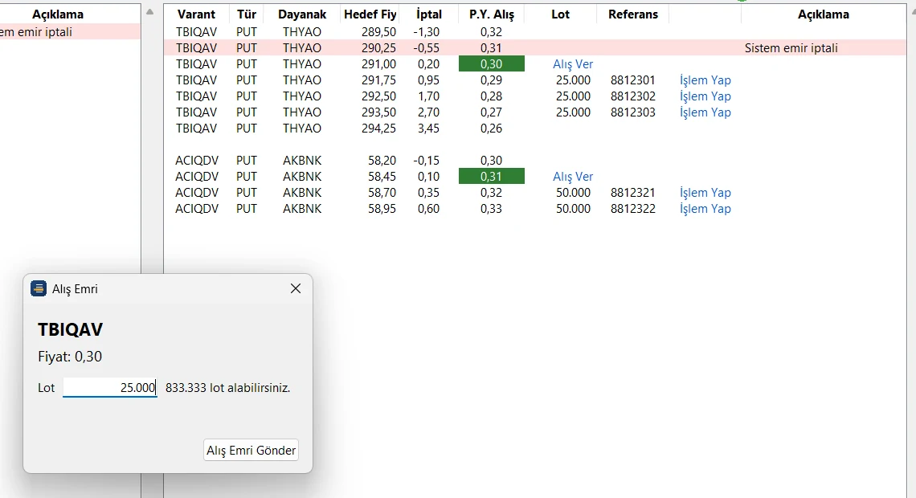Select the Hedef Fiy column header
Image resolution: width=916 pixels, height=498 pixels.
coord(370,14)
